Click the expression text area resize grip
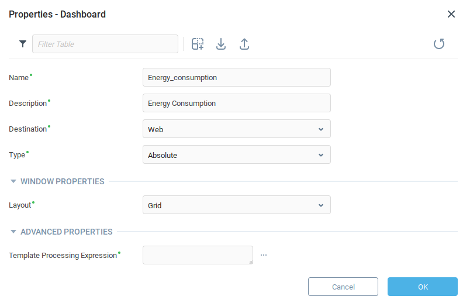 (x=251, y=262)
